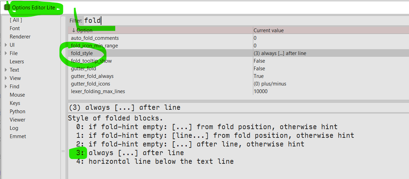Click the fold_tooltip_show False value
Screen dimensions: 409x179
[259, 61]
